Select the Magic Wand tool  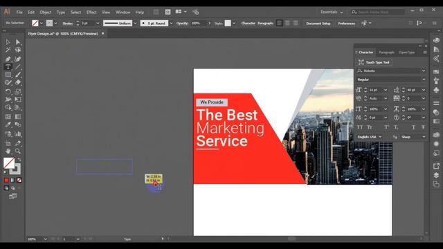click(8, 50)
